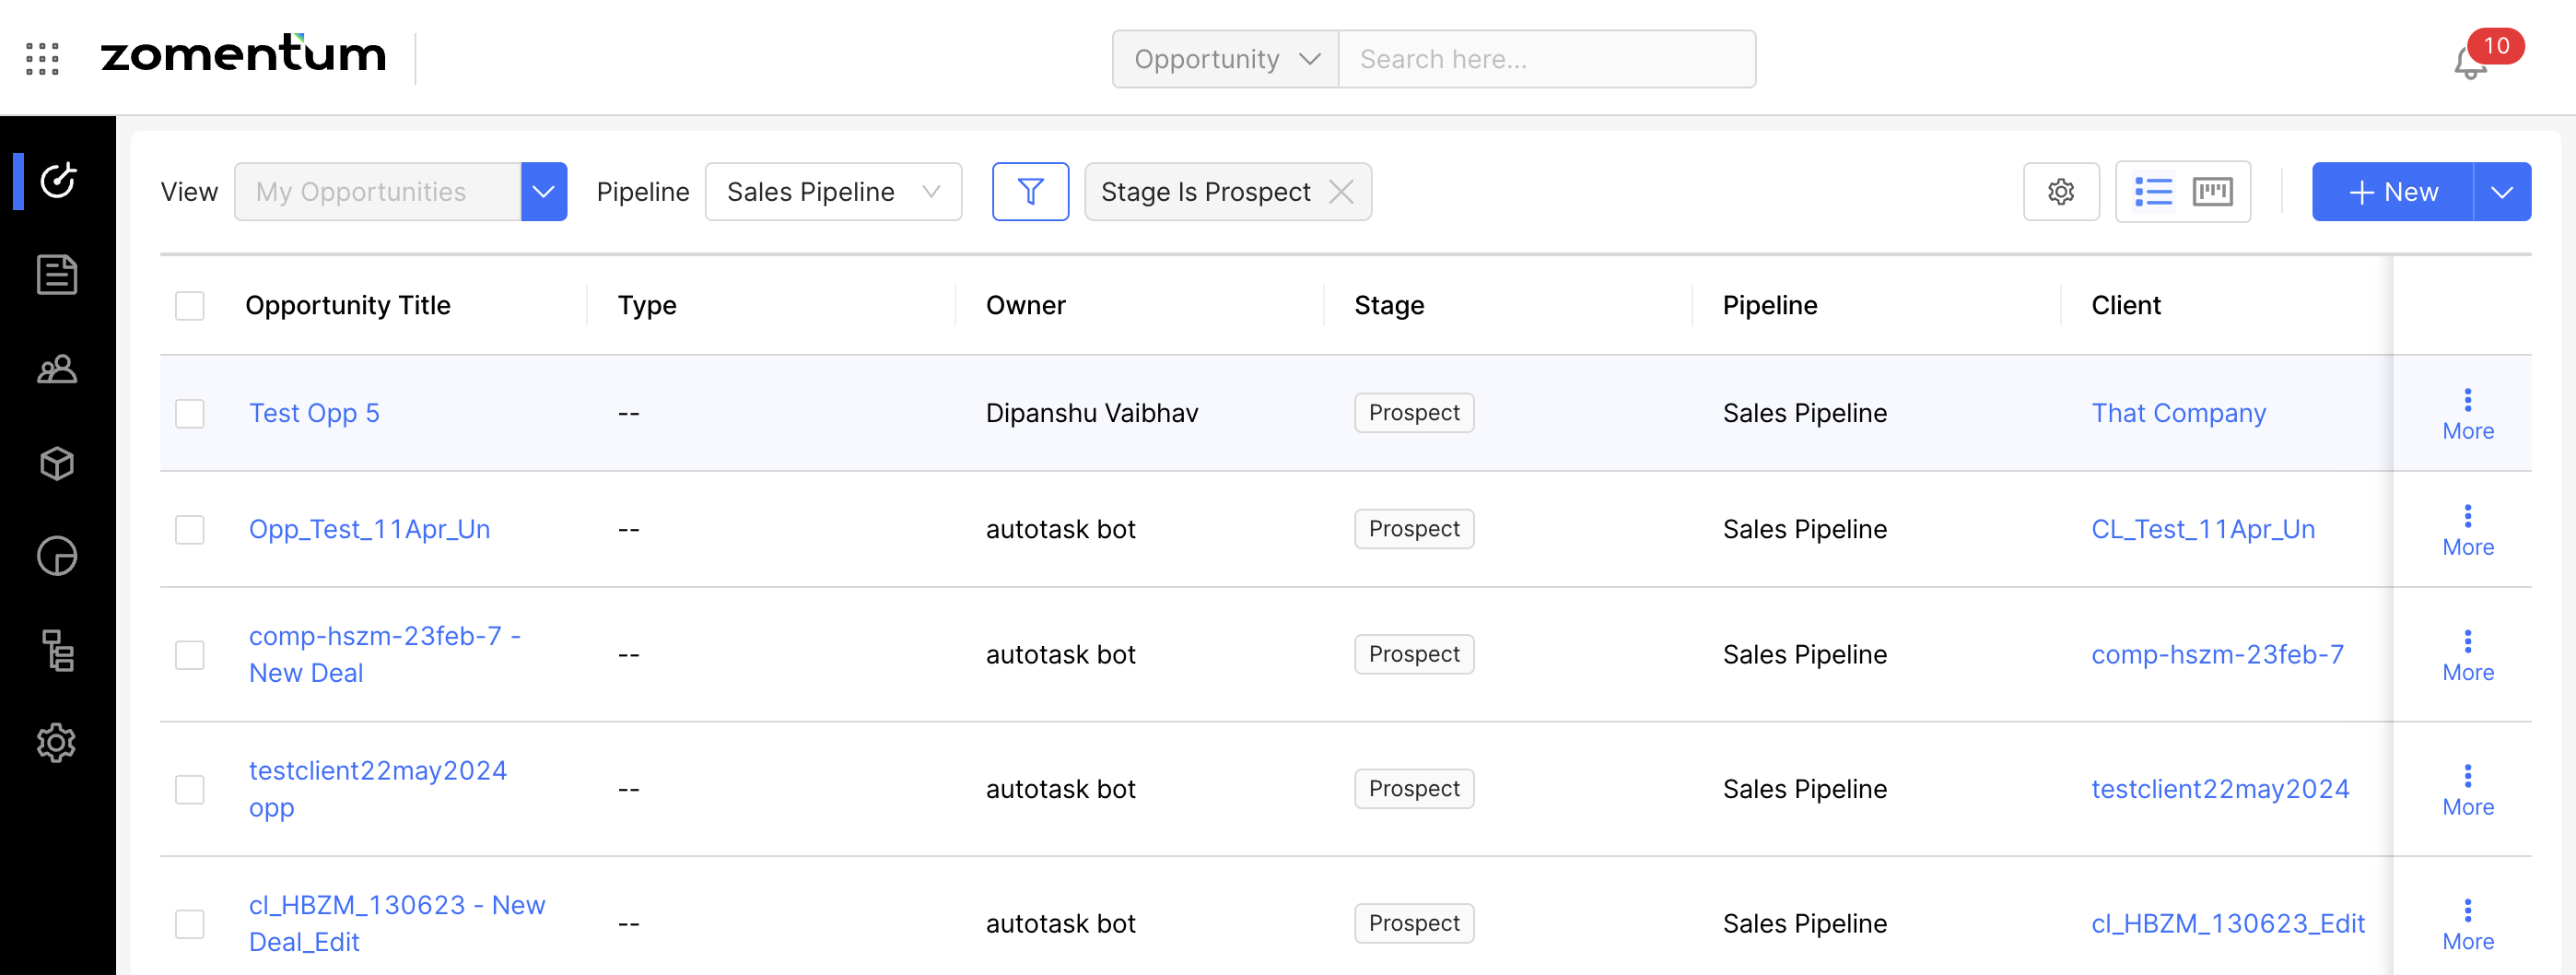Tick the Opp_Test_11Apr_Un row checkbox
Screen dimensions: 2576x975
[x=190, y=529]
